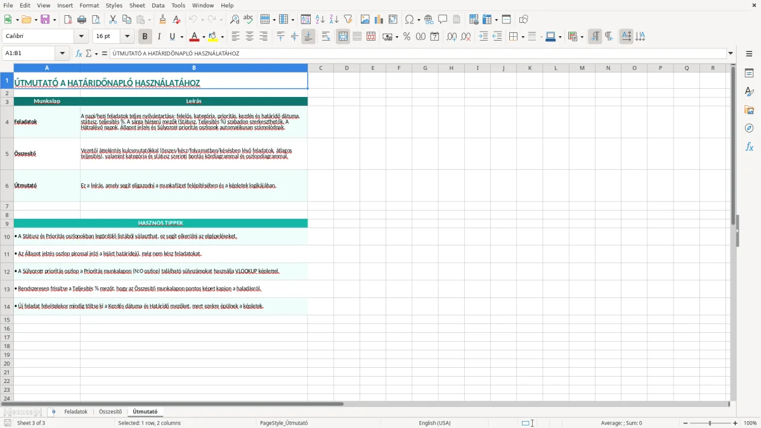Click row 9 header
The width and height of the screenshot is (761, 428).
[x=7, y=223]
